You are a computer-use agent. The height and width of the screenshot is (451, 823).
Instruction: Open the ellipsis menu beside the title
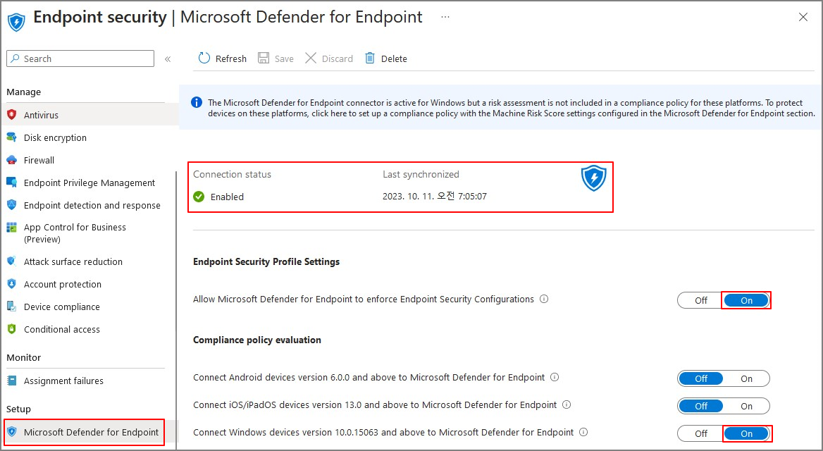tap(445, 17)
